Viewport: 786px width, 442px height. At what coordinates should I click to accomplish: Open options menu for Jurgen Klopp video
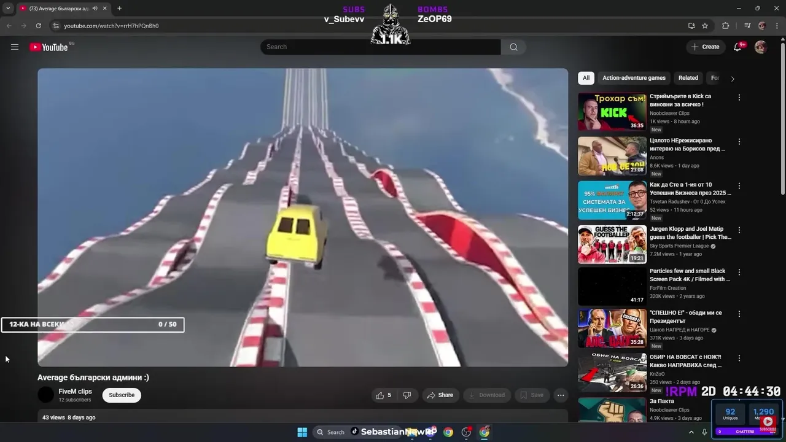(x=739, y=230)
